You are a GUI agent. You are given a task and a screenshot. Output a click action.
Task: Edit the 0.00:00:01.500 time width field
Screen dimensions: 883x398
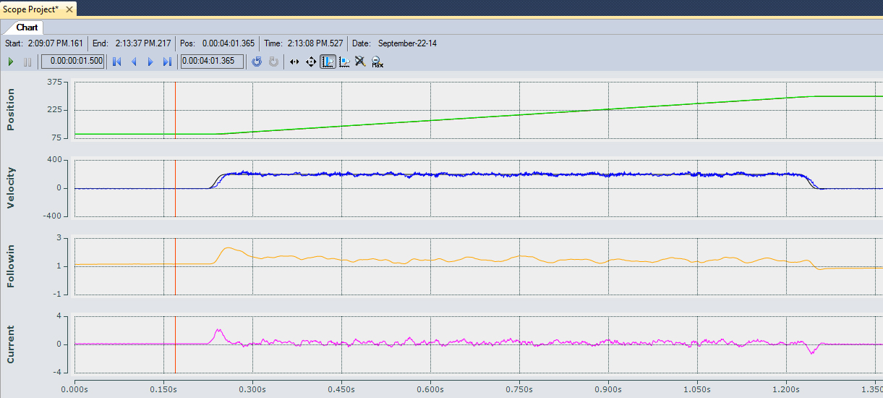pos(72,62)
